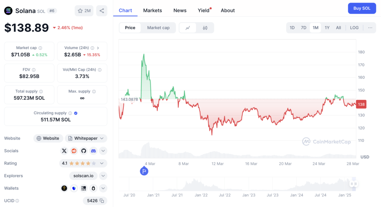Click the Max. supply info icon

coord(94,91)
